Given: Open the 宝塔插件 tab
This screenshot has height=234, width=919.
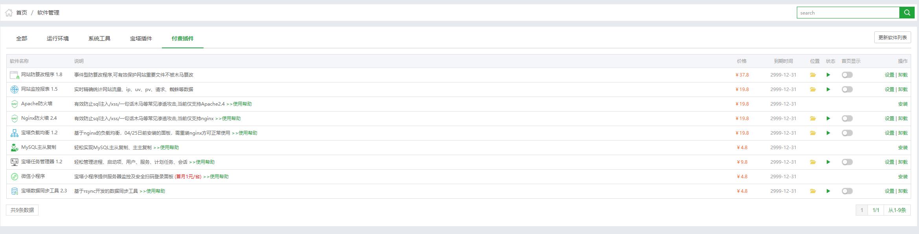Looking at the screenshot, I should pyautogui.click(x=141, y=38).
